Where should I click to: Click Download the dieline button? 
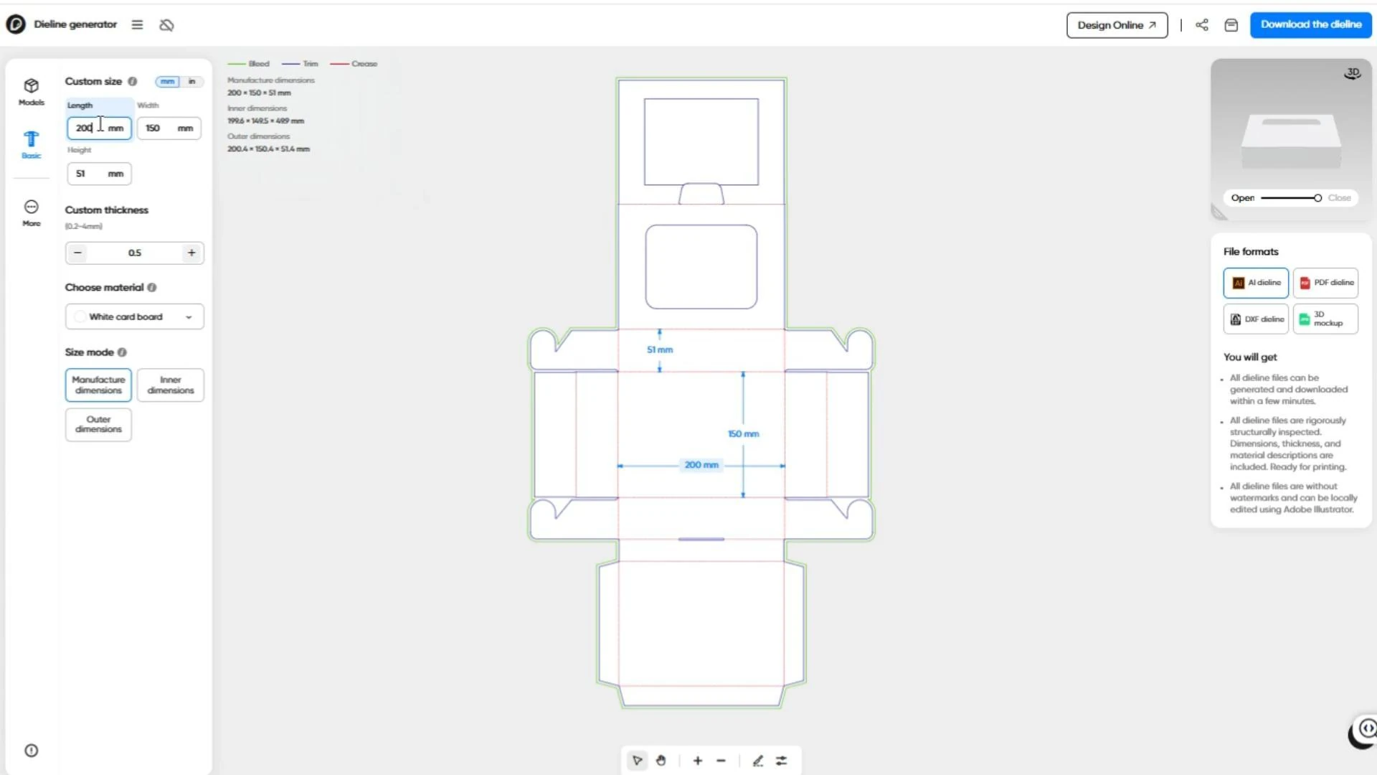[x=1310, y=25]
